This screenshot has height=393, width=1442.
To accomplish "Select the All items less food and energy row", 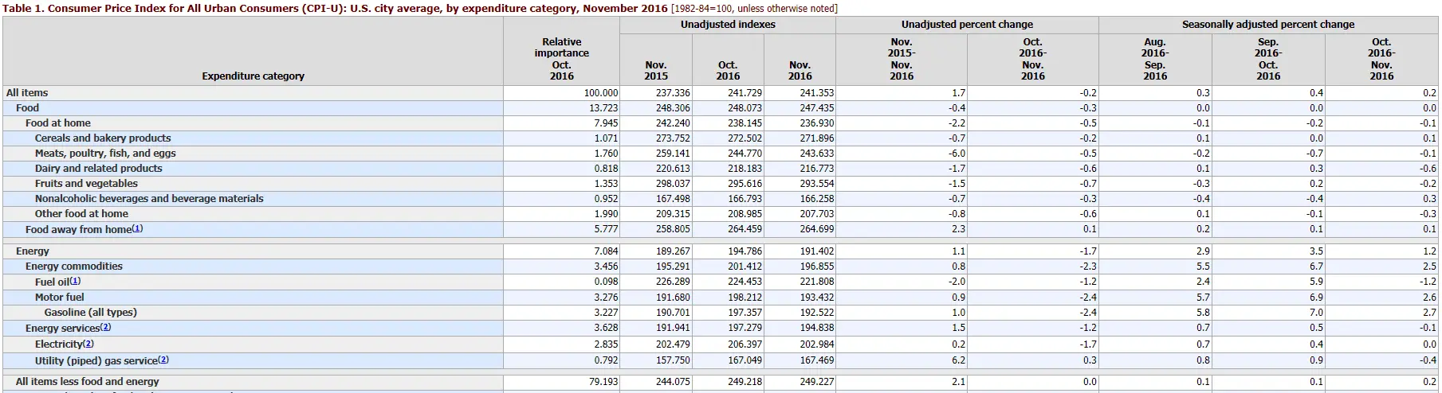I will (x=88, y=382).
